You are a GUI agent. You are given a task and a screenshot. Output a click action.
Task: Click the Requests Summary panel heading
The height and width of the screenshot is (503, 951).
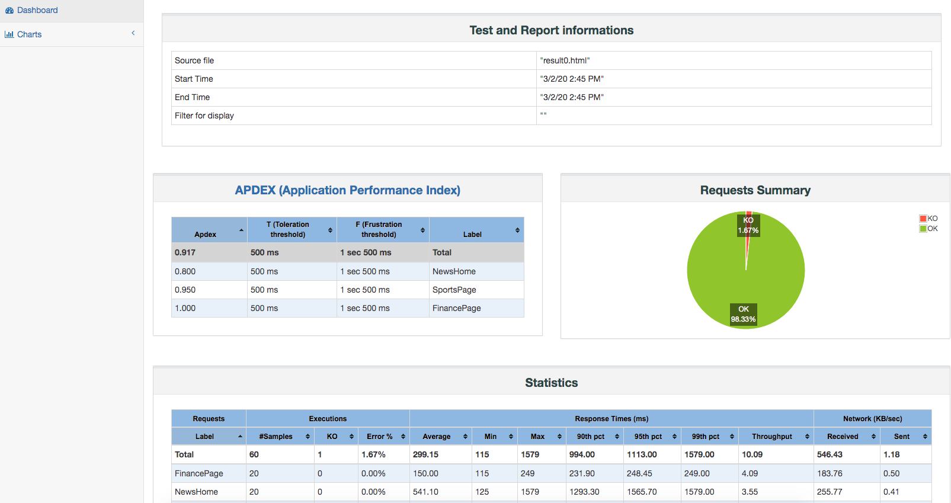(755, 190)
